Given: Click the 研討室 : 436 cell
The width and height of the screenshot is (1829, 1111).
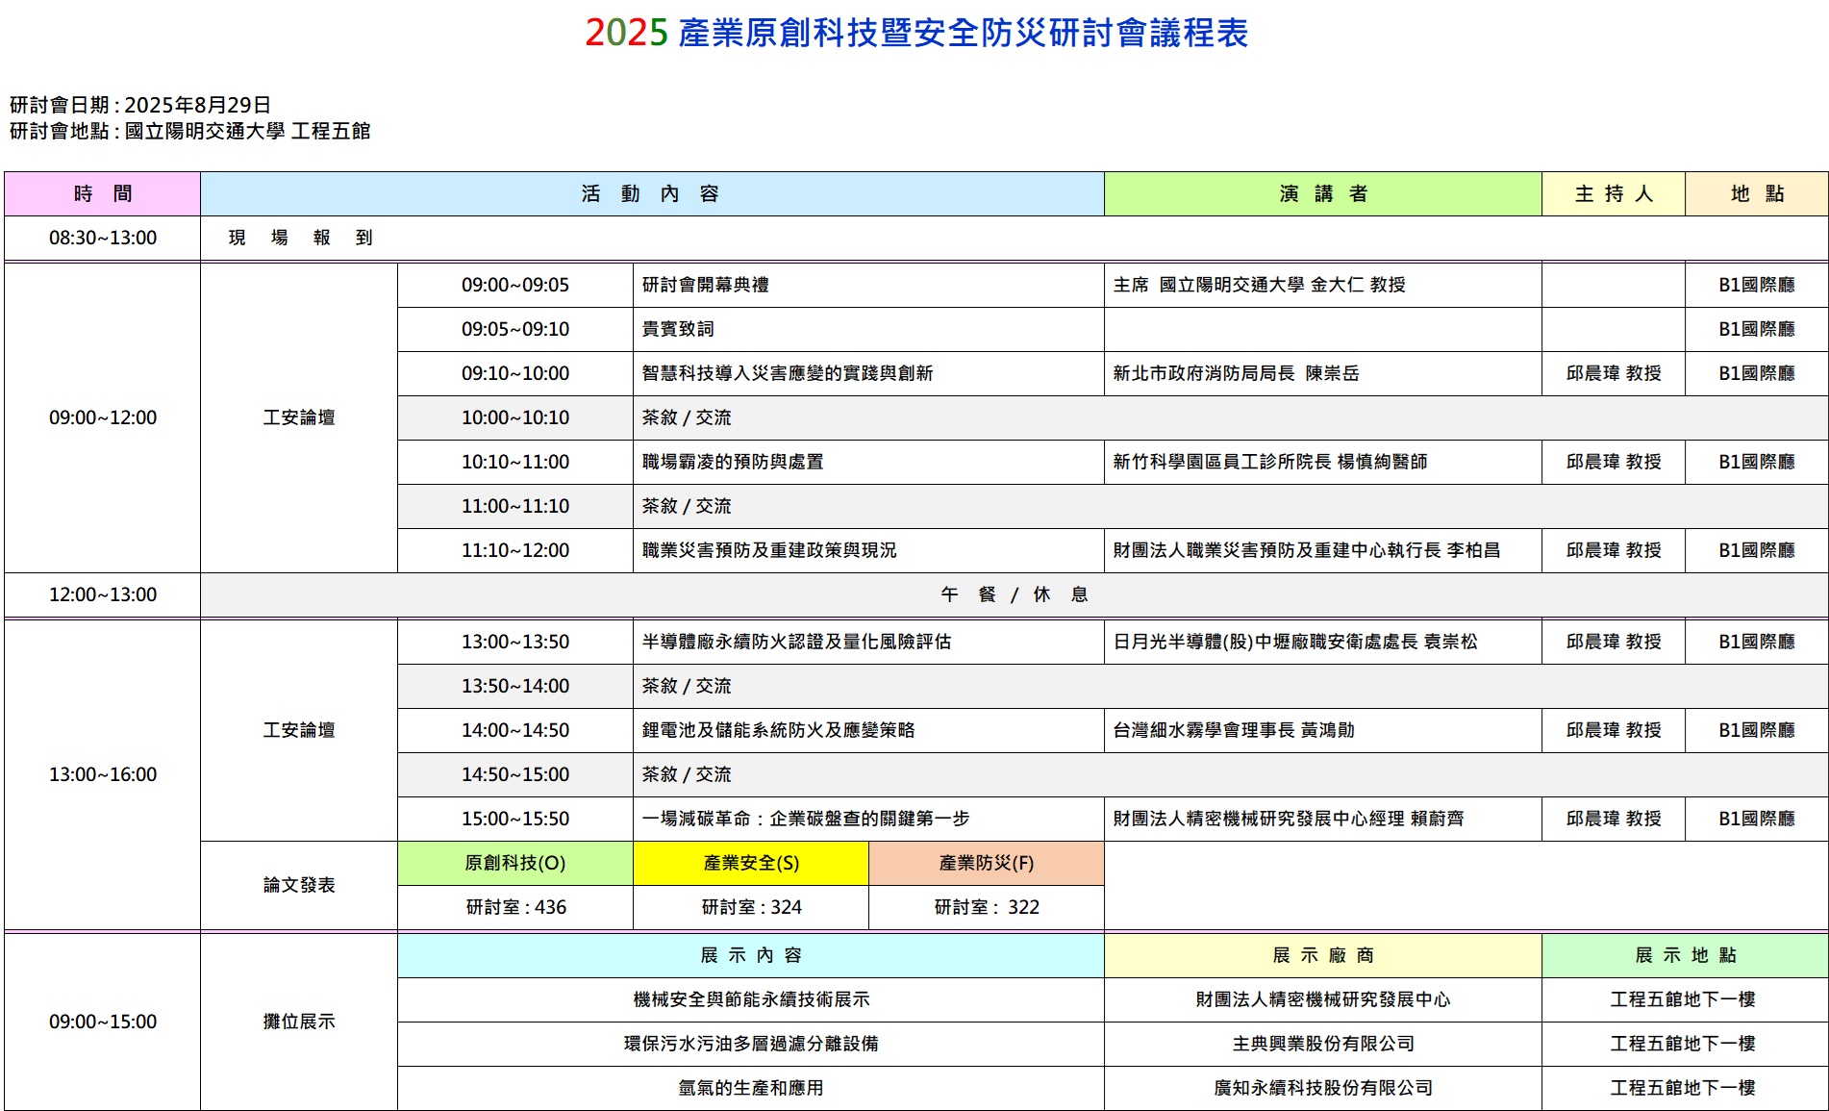Looking at the screenshot, I should [515, 907].
